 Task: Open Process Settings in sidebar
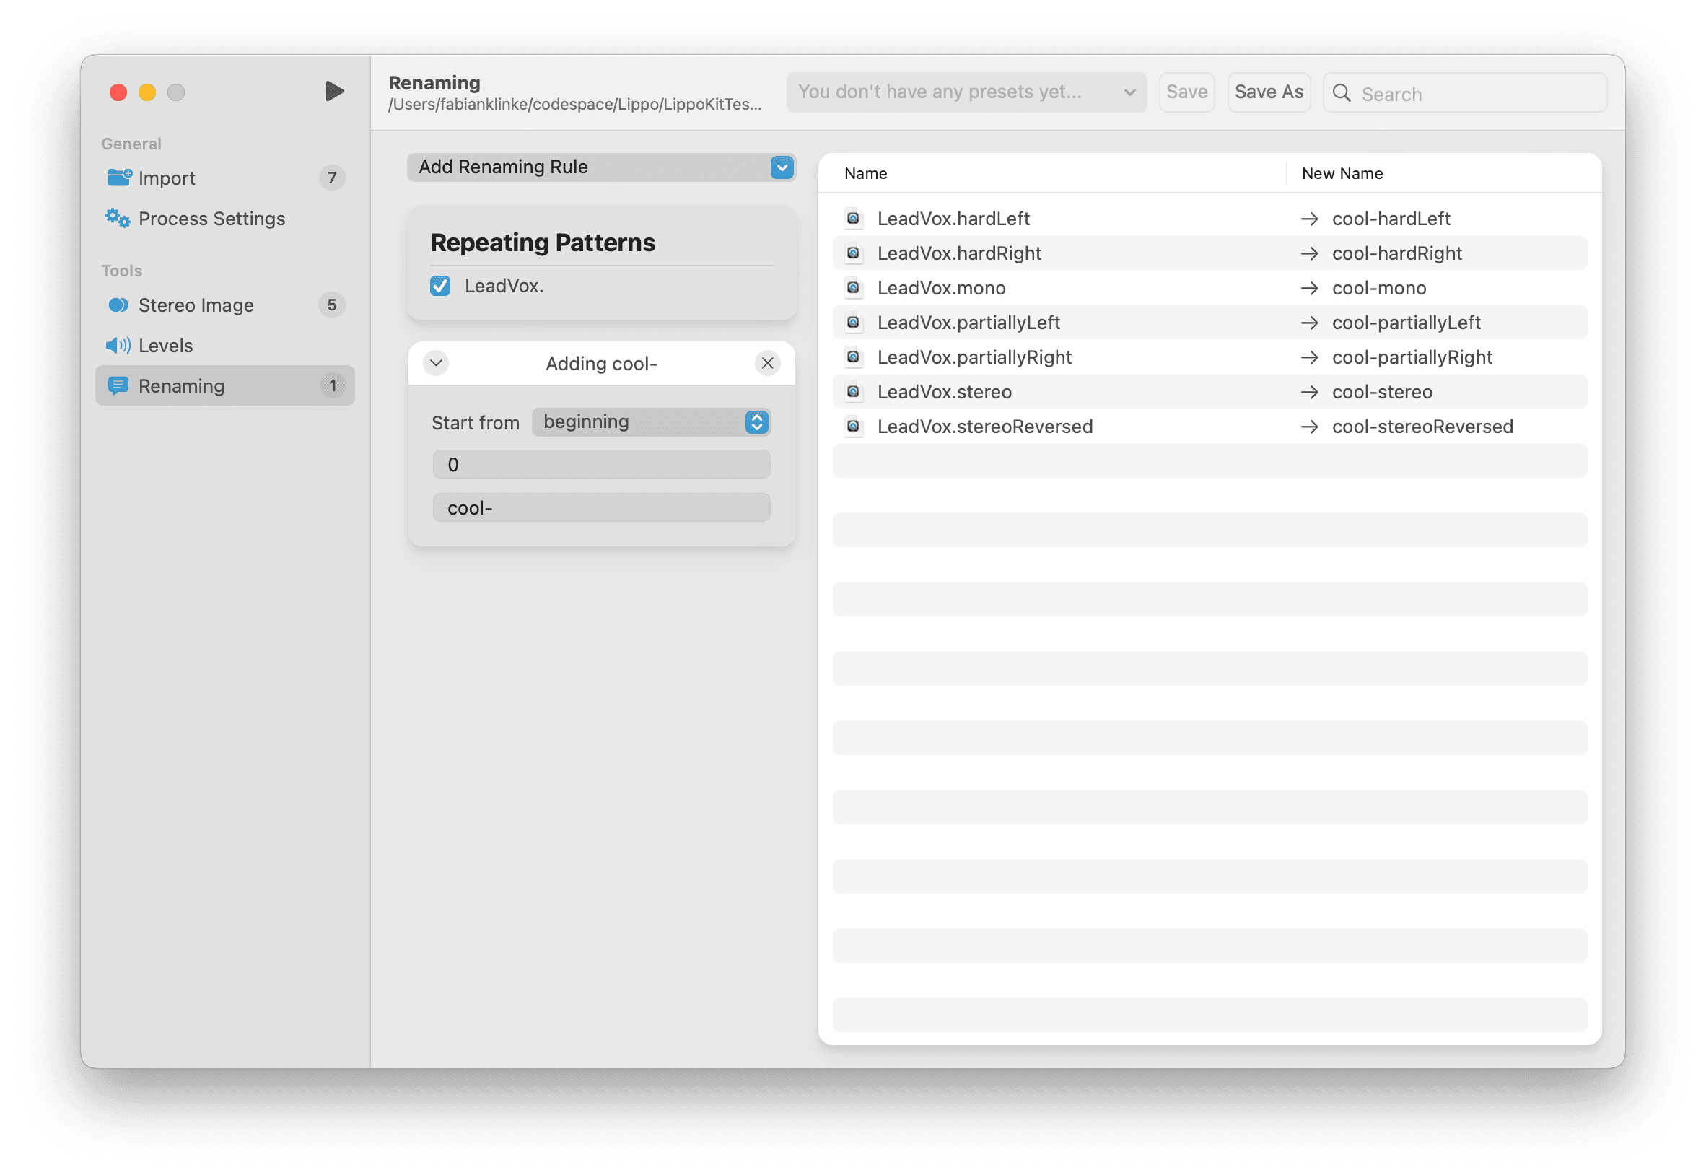pos(225,219)
